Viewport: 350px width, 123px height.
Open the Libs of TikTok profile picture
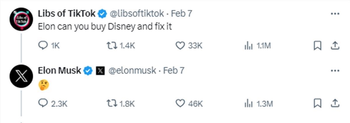pos(21,19)
